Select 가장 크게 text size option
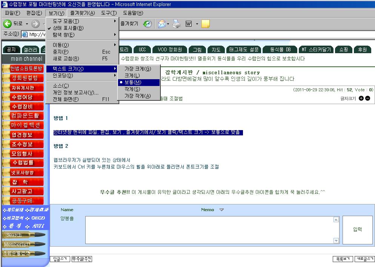 coord(138,69)
